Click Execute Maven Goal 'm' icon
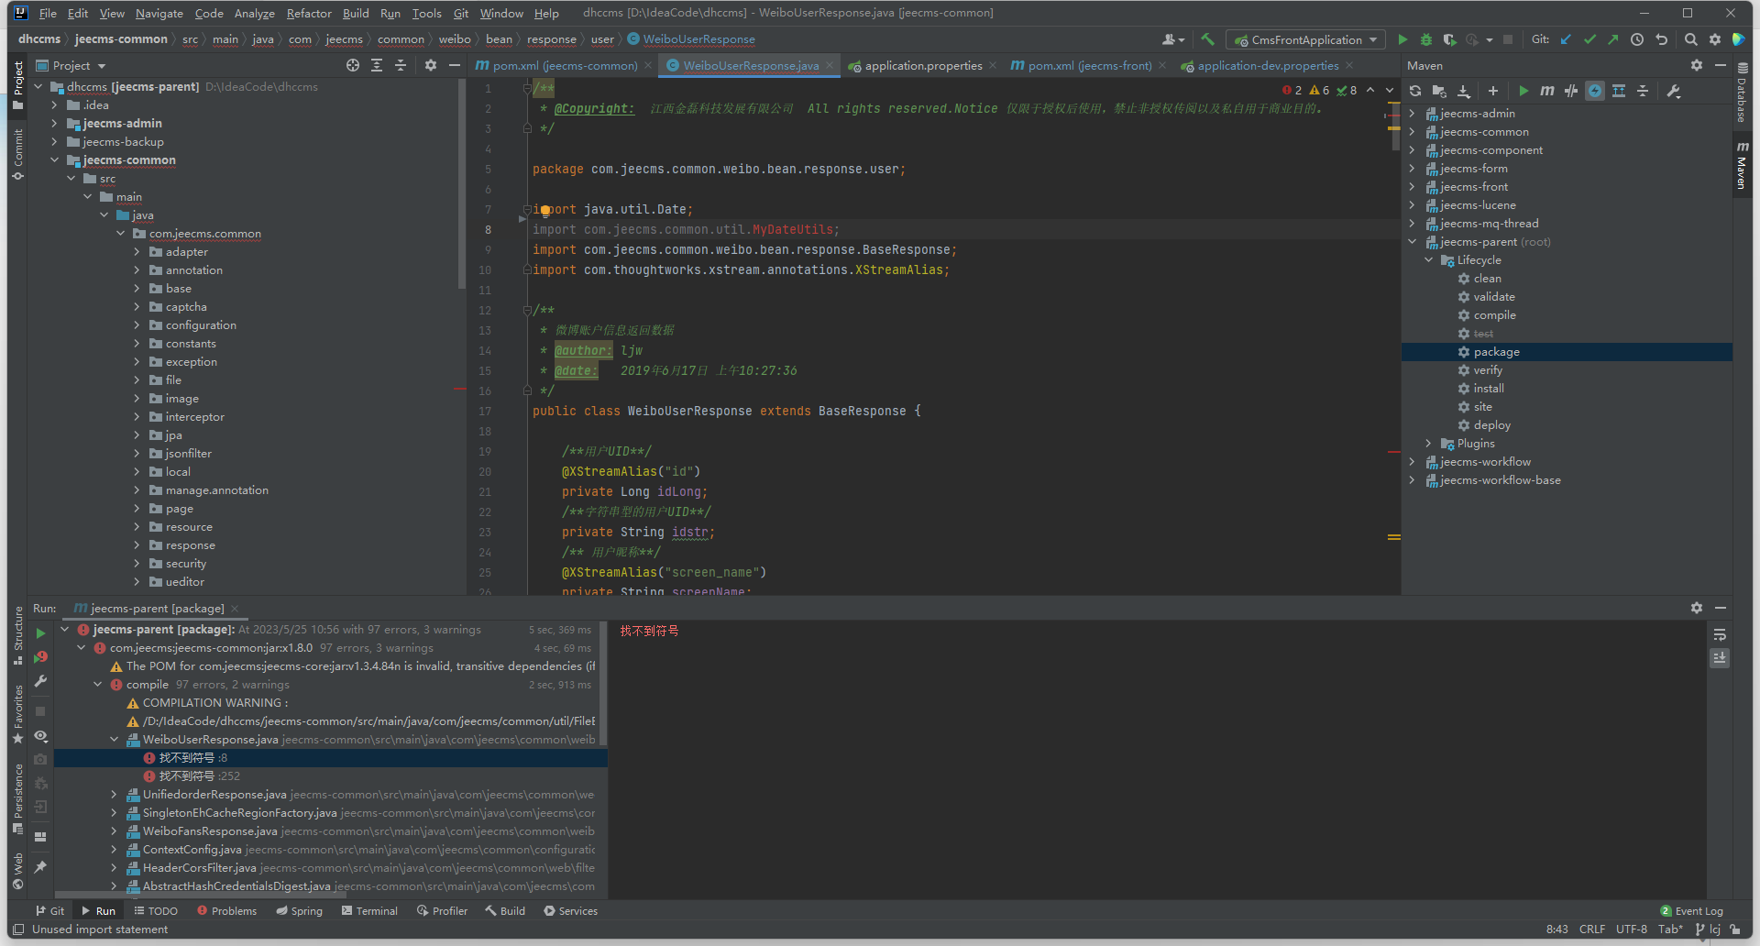Viewport: 1760px width, 946px height. coord(1547,91)
